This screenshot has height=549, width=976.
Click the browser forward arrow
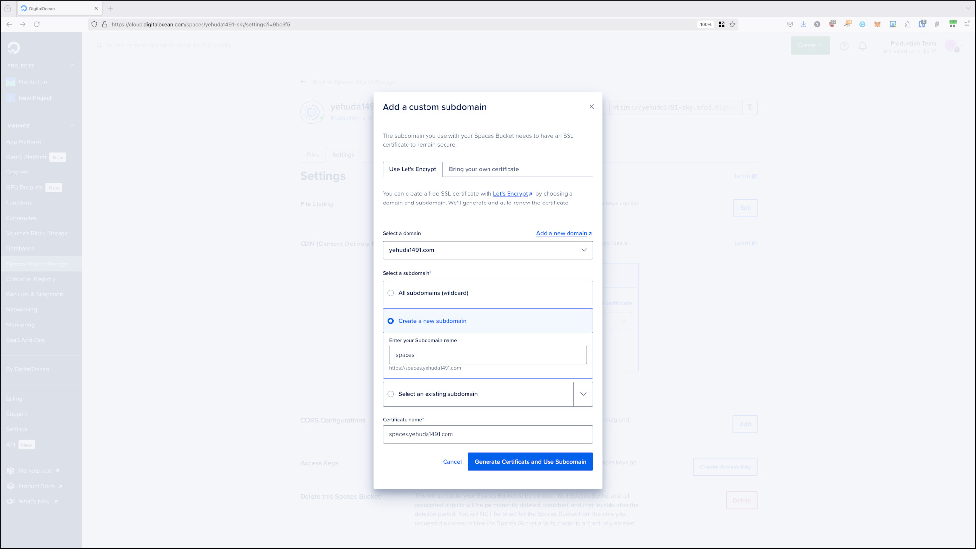click(x=22, y=24)
